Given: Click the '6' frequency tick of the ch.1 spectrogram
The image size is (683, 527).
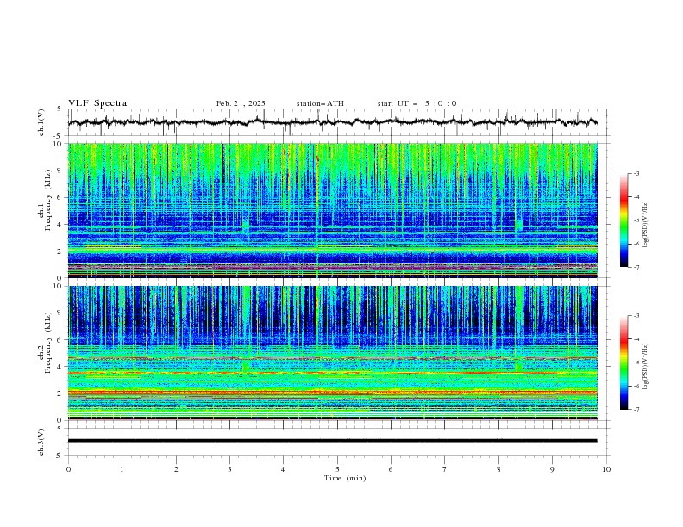Looking at the screenshot, I should click(61, 197).
